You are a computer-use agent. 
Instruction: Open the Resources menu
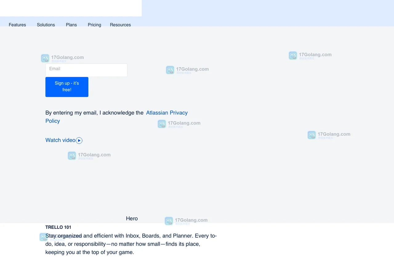120,25
